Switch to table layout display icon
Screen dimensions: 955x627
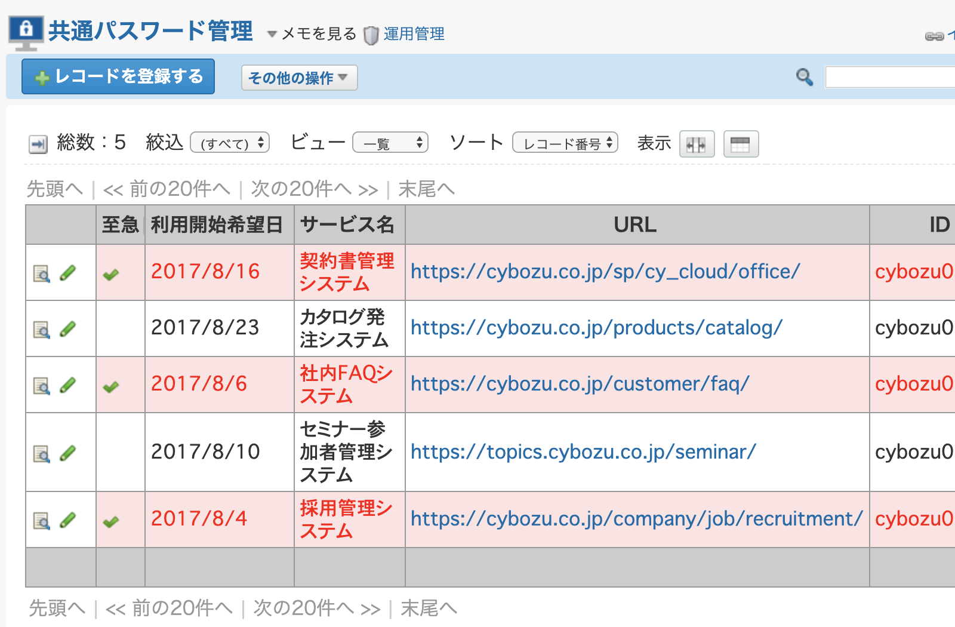[741, 144]
